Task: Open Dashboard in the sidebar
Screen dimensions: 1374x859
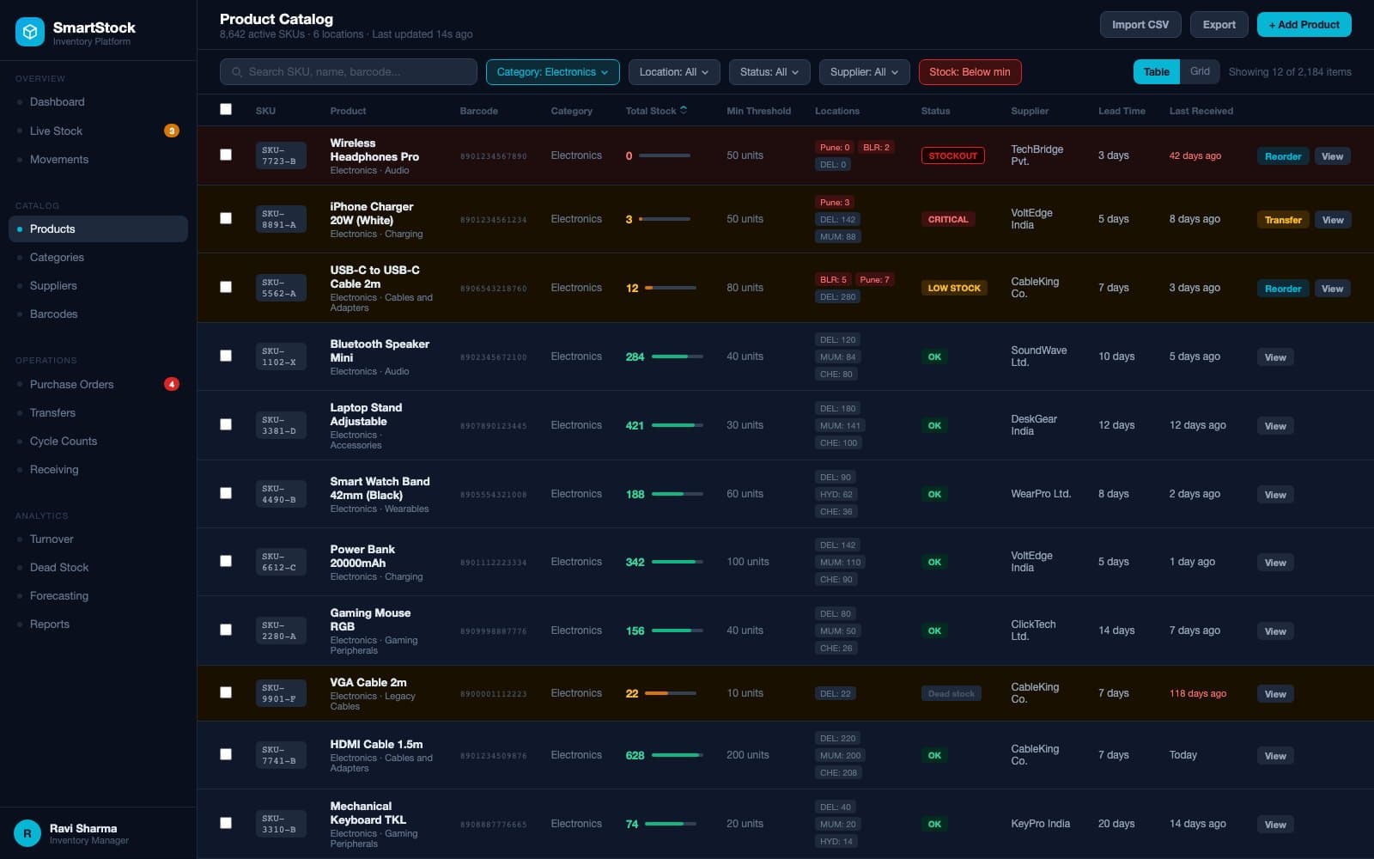Action: pos(98,101)
